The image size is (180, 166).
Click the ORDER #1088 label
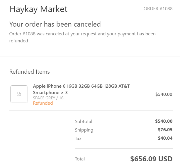click(x=158, y=8)
